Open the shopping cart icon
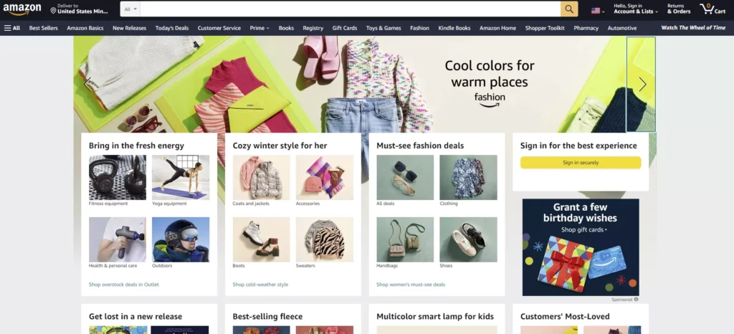The image size is (734, 334). click(x=712, y=9)
